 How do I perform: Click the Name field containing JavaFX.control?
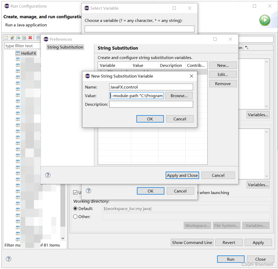pyautogui.click(x=151, y=87)
